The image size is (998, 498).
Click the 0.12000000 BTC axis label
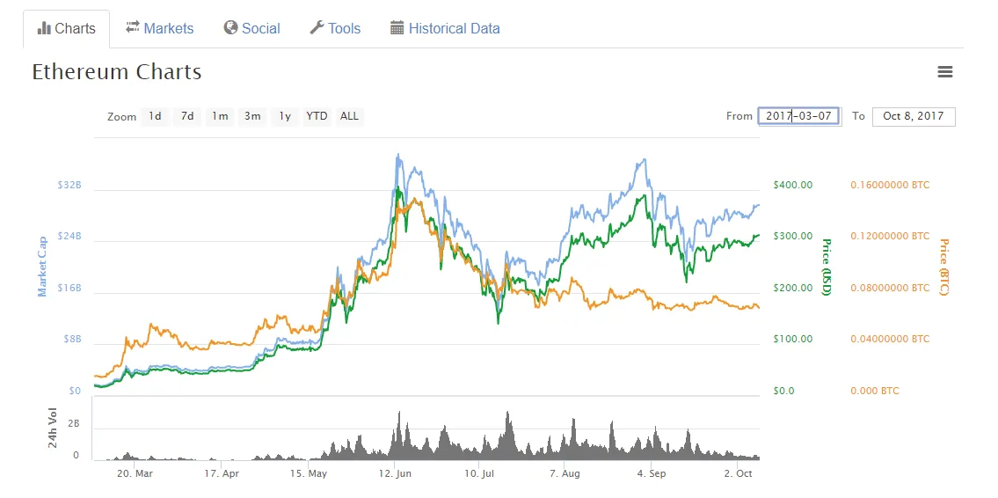pyautogui.click(x=890, y=237)
